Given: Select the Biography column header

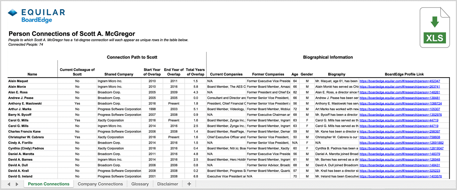Looking at the screenshot, I should (336, 74).
